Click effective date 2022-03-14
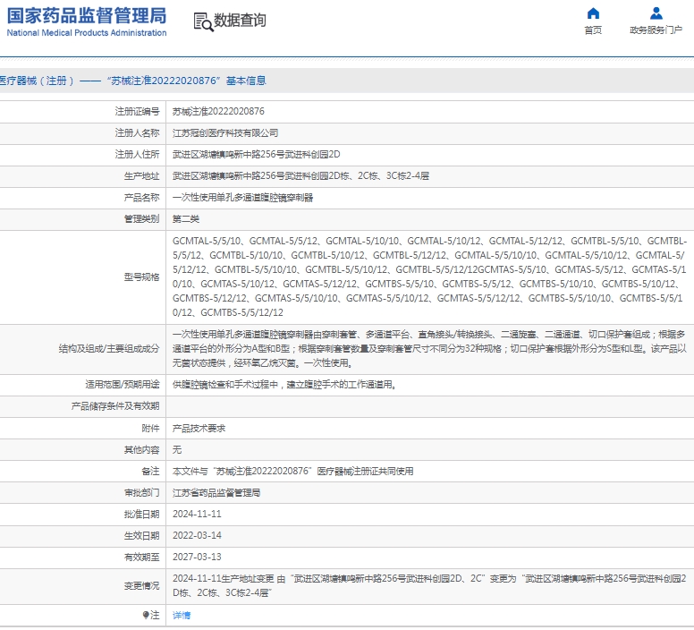Image resolution: width=694 pixels, height=630 pixels. 197,536
